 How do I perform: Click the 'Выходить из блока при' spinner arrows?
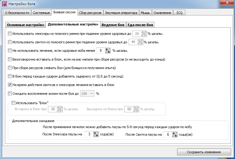point(136,109)
